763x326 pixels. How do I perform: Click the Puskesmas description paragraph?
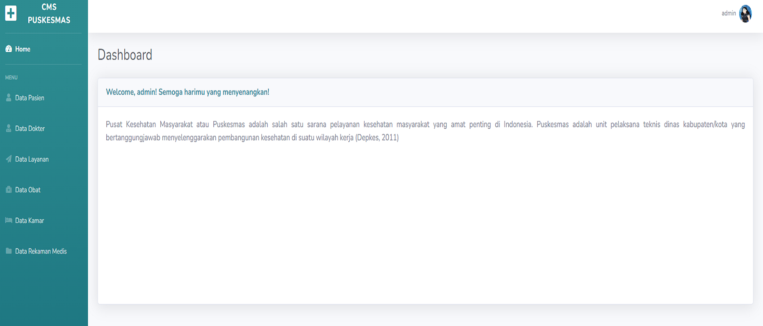click(x=425, y=131)
